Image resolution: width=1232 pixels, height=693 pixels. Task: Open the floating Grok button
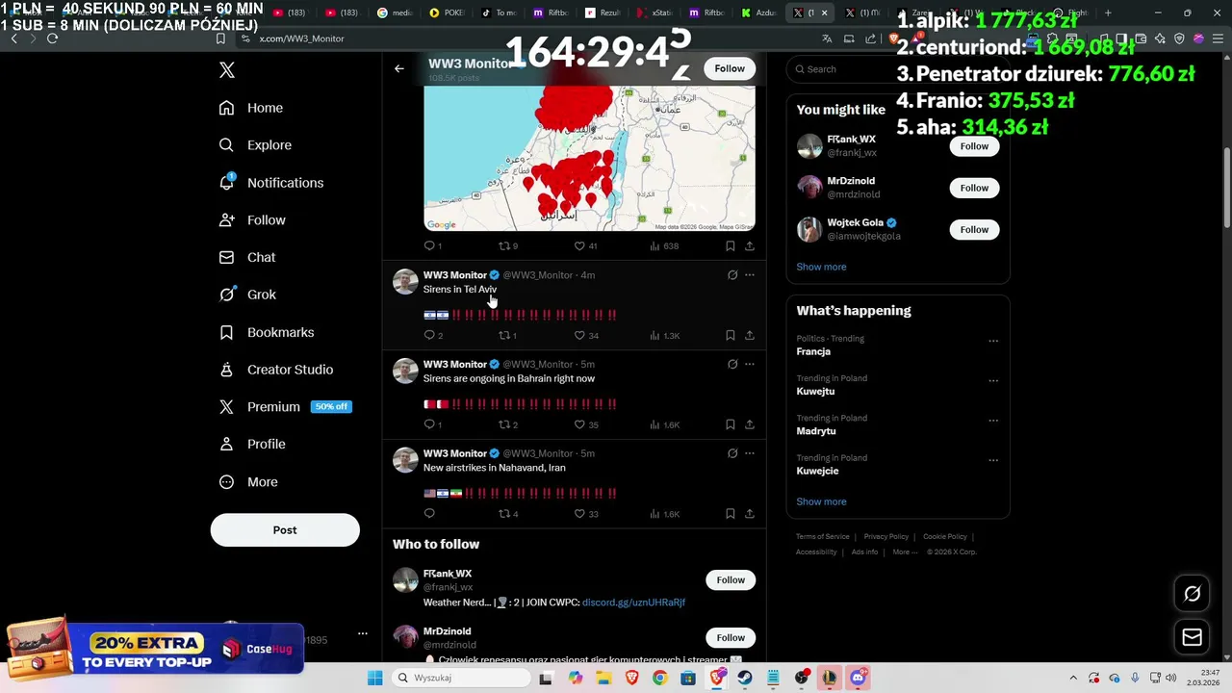(x=1192, y=594)
